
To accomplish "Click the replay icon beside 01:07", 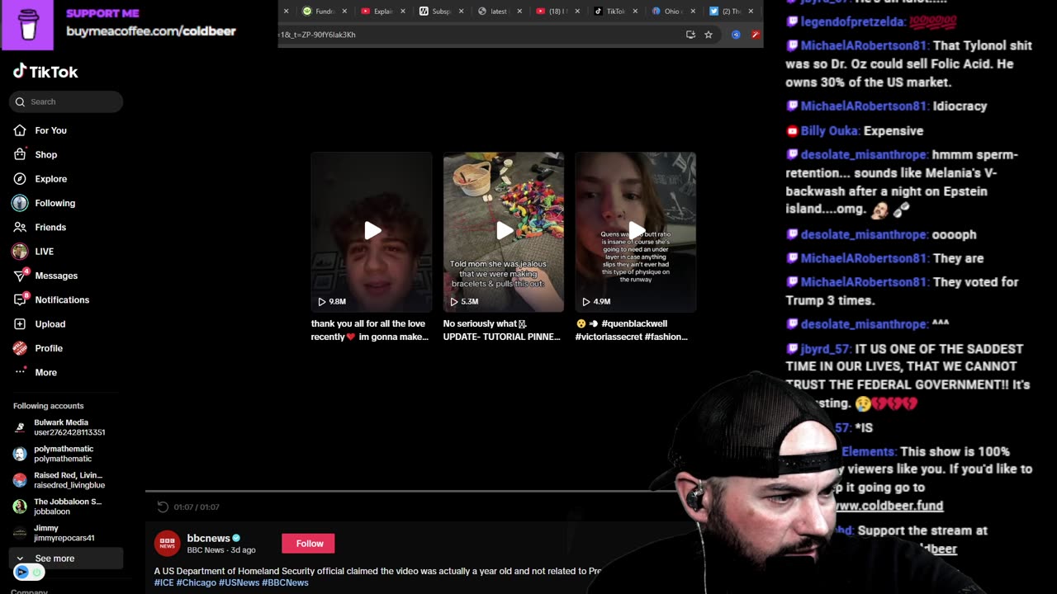I will (163, 507).
